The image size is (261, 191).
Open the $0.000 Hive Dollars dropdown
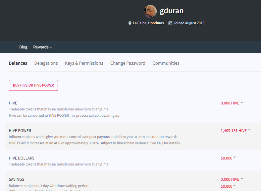click(x=228, y=158)
